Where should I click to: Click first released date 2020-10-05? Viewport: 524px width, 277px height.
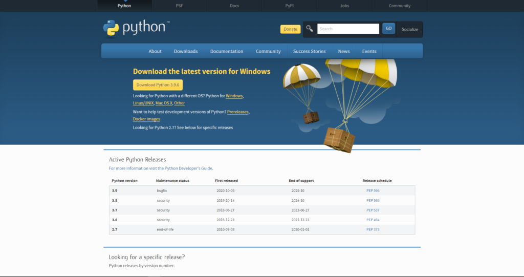point(226,190)
